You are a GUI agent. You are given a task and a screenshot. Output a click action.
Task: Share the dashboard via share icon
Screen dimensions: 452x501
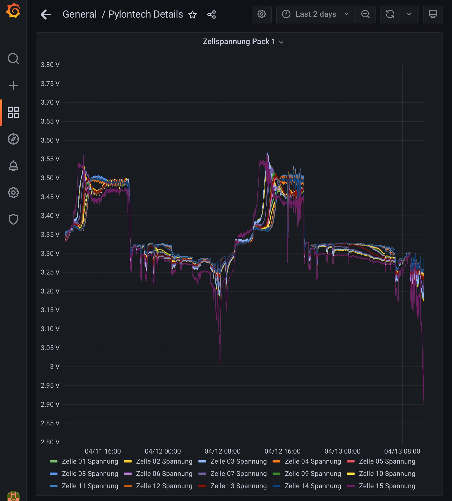[211, 15]
